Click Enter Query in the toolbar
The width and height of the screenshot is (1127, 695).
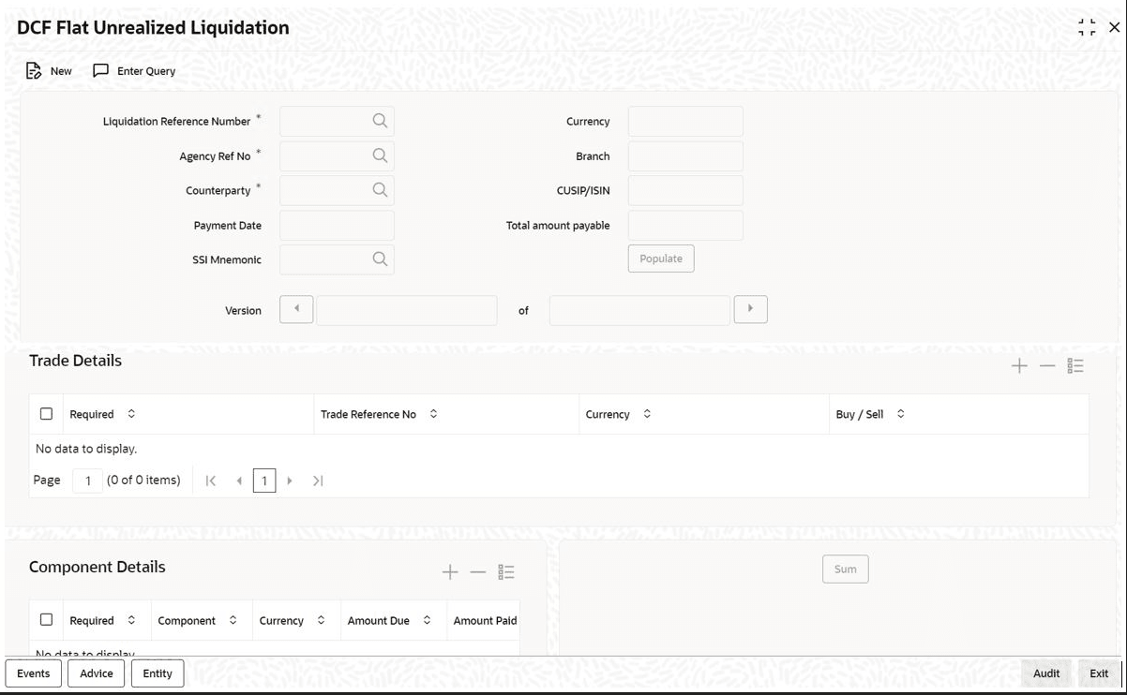click(x=134, y=71)
